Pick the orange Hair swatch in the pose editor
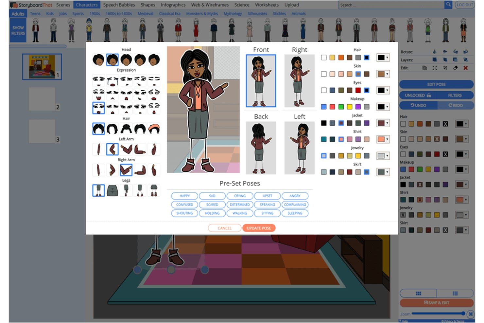The image size is (484, 323). click(x=341, y=58)
